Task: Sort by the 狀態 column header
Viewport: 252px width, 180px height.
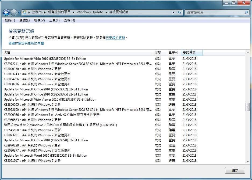Action: pyautogui.click(x=160, y=53)
